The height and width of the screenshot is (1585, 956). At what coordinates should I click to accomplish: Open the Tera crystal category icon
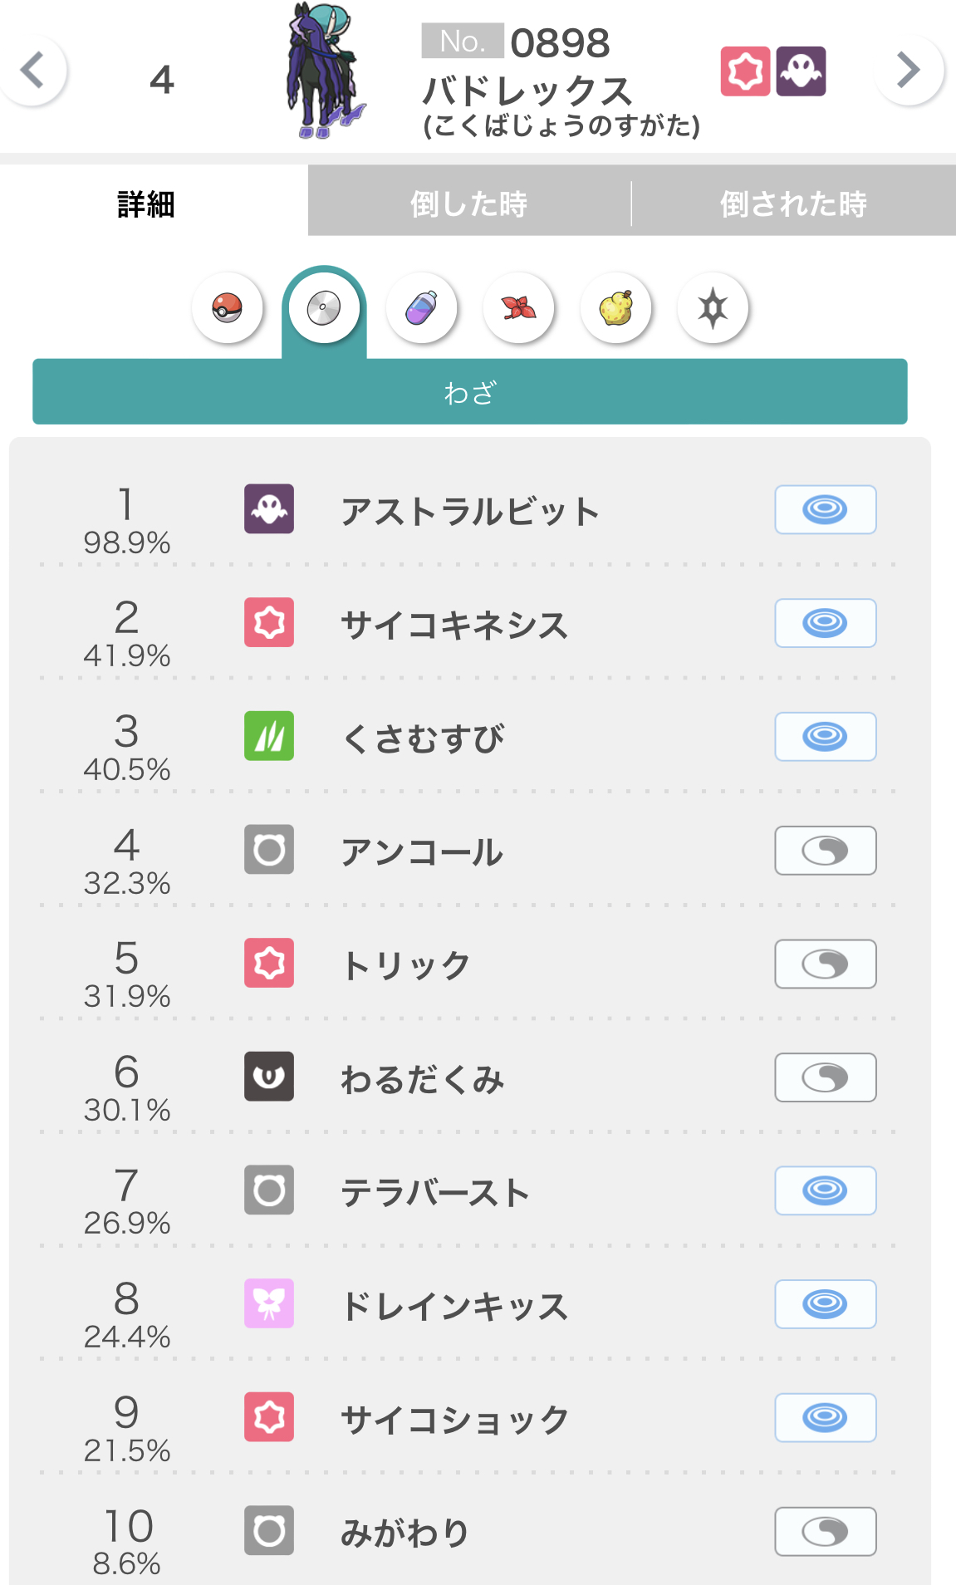[713, 308]
